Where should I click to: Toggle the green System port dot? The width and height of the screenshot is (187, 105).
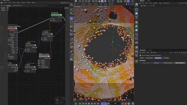(x=8, y=8)
